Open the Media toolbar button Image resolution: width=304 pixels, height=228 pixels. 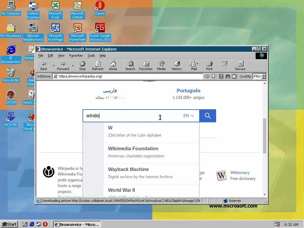coord(161,66)
